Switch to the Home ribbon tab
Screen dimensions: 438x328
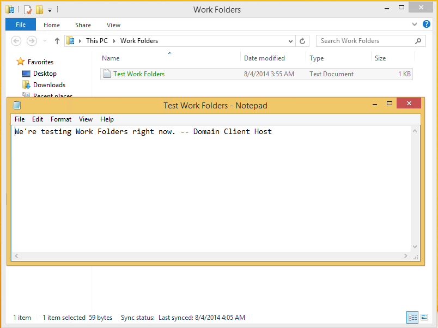point(52,25)
